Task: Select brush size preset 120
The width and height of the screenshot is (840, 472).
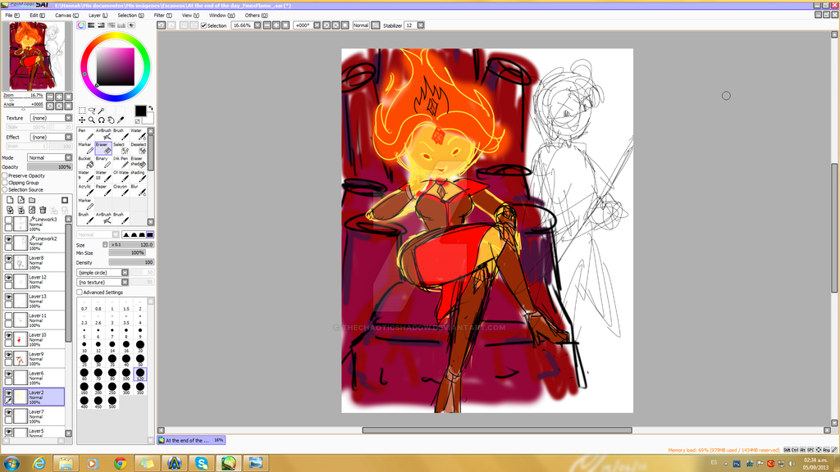Action: [139, 374]
